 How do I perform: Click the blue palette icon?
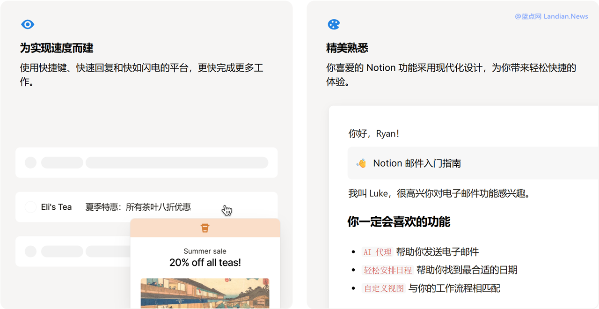(334, 24)
